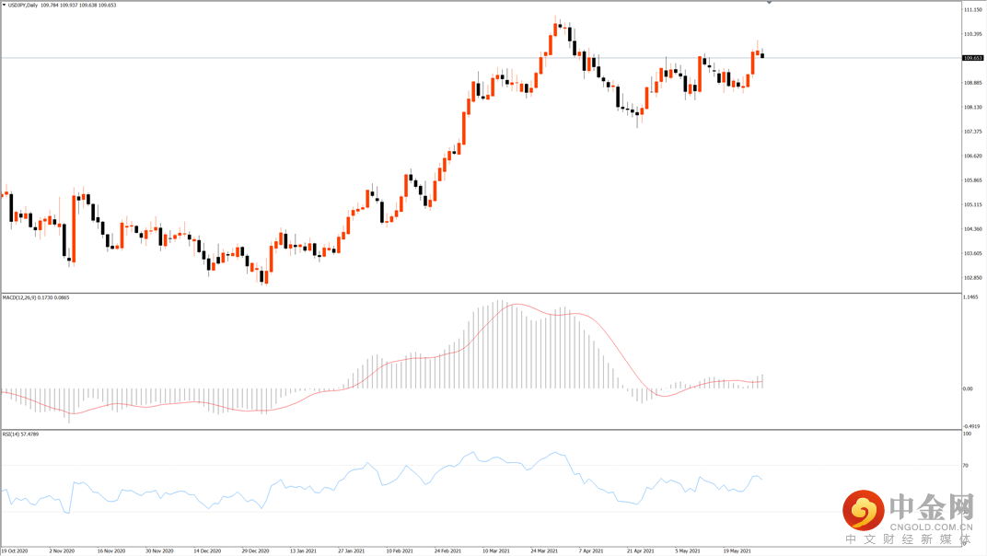Click the chart shift triangle marker at top
The height and width of the screenshot is (556, 987).
point(769,3)
